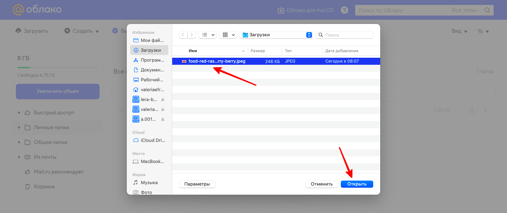Click the link icon on folder row
The height and width of the screenshot is (213, 507).
tap(485, 110)
